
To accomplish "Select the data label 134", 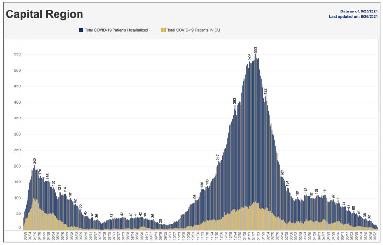I will pyautogui.click(x=288, y=183).
